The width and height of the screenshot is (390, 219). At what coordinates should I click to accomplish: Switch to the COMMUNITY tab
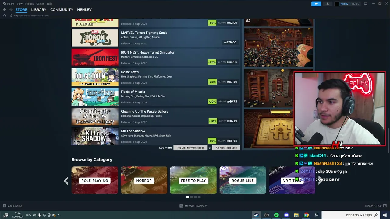[x=62, y=10]
